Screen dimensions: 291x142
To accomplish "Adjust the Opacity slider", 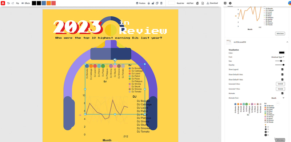I will point(280,65).
